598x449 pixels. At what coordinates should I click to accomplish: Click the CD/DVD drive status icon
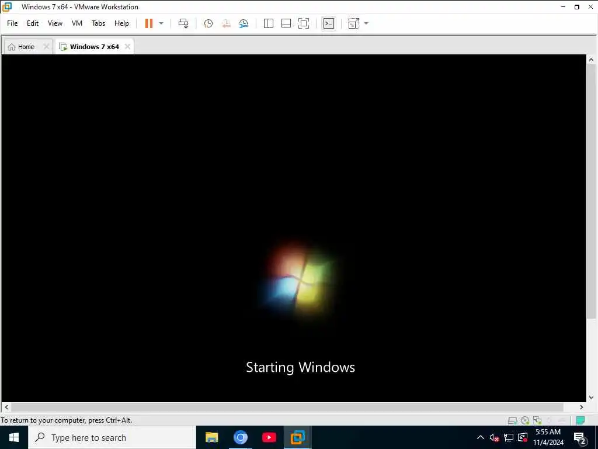tap(525, 420)
